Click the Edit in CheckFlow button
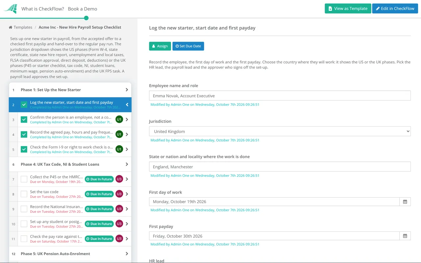 point(395,9)
